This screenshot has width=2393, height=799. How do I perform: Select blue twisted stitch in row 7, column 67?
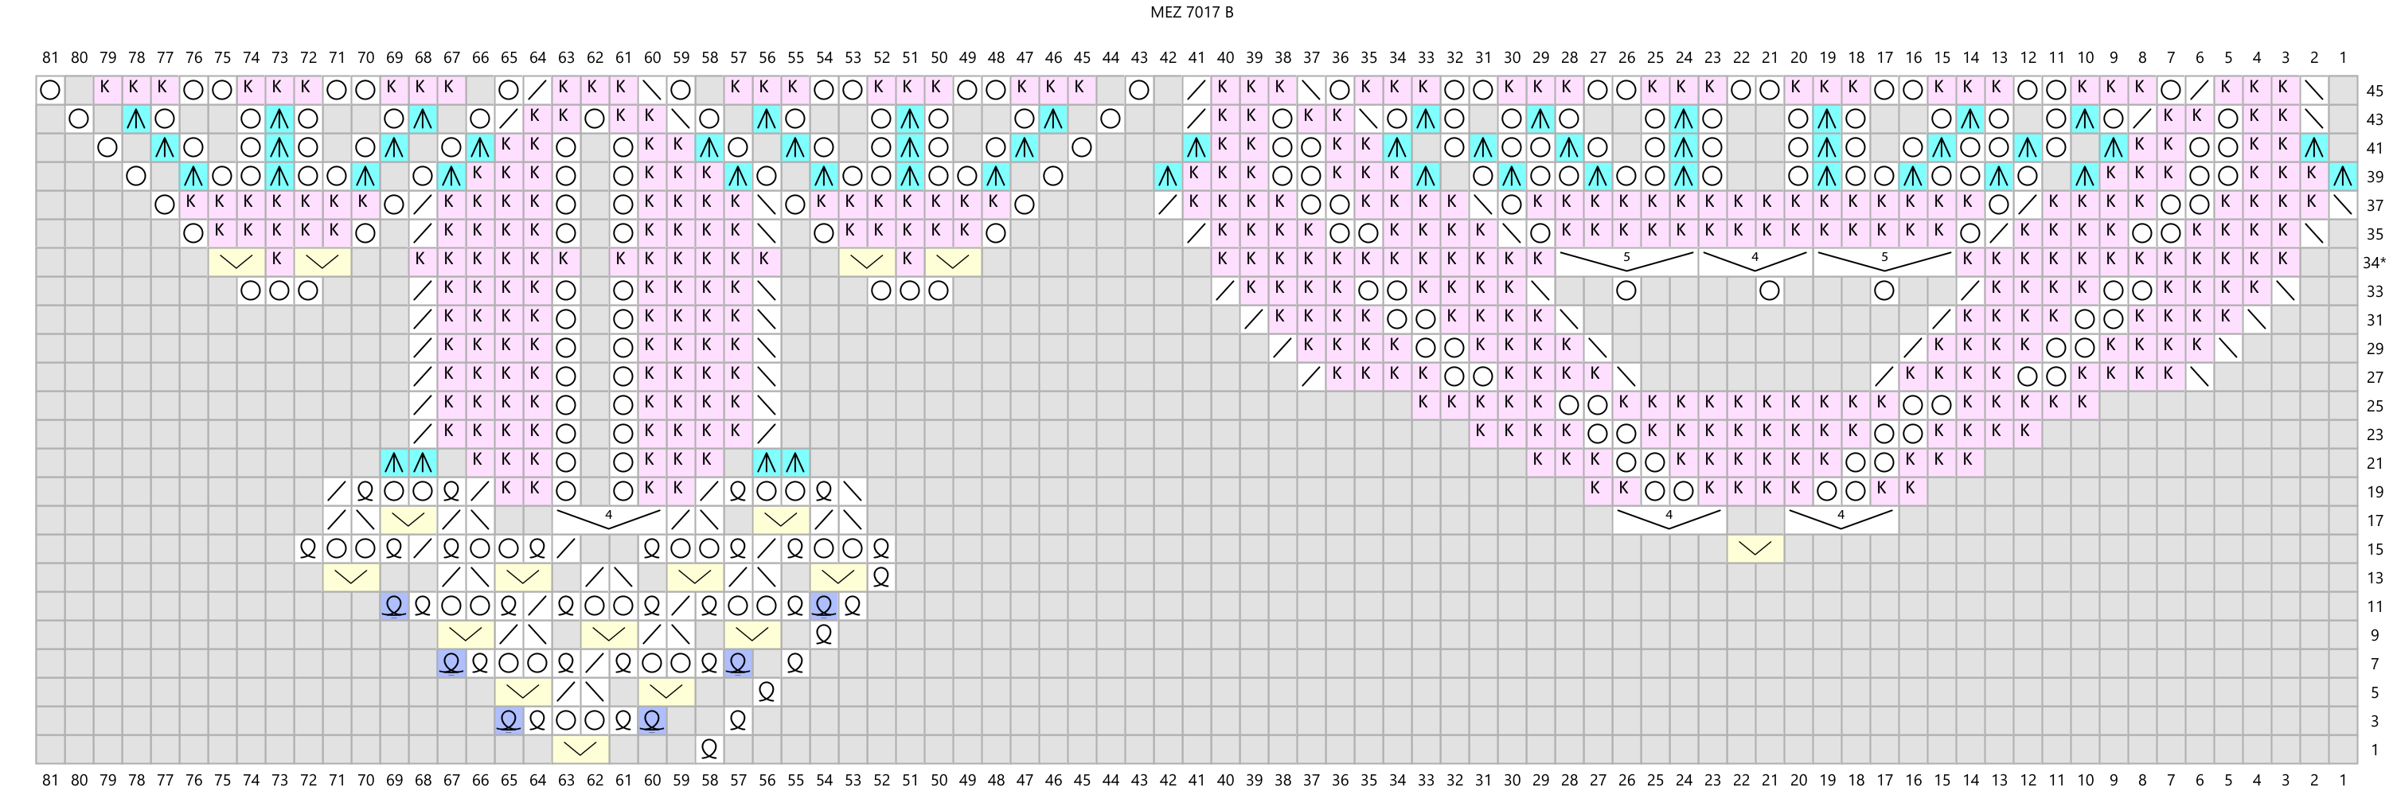(451, 664)
